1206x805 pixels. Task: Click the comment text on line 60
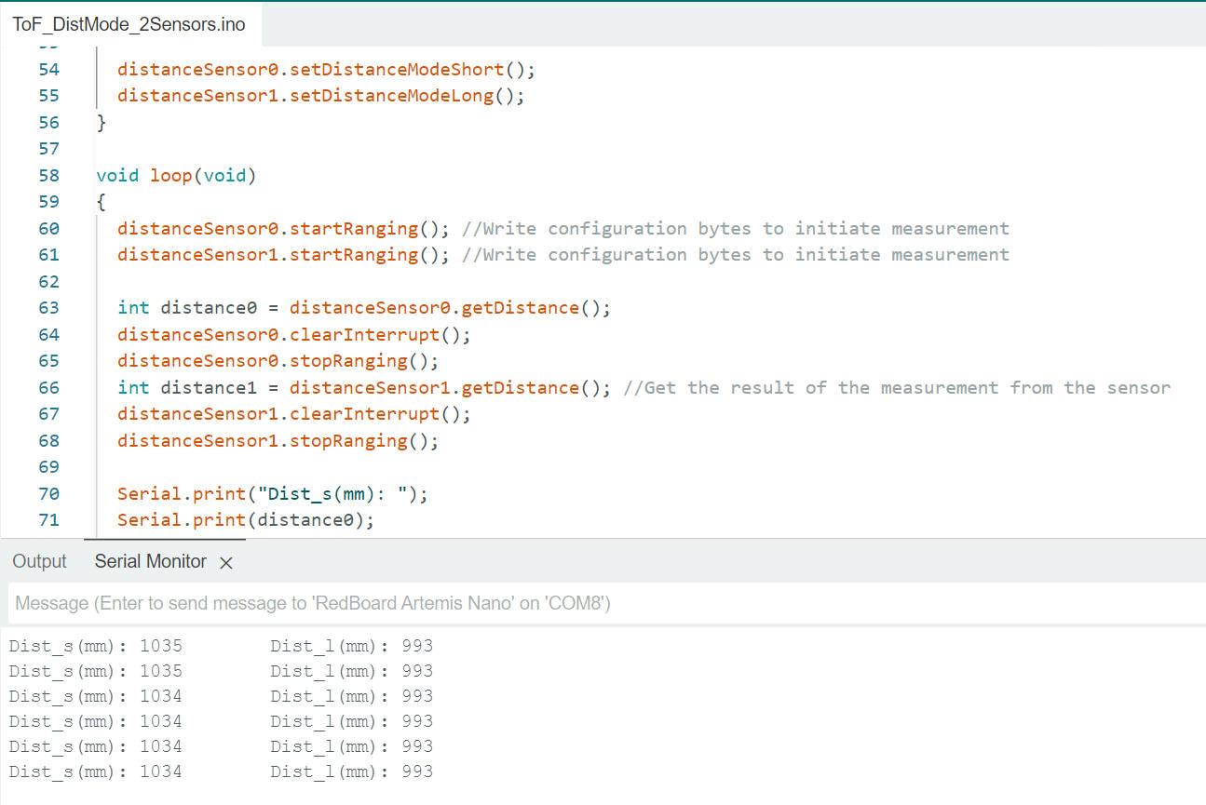(736, 229)
